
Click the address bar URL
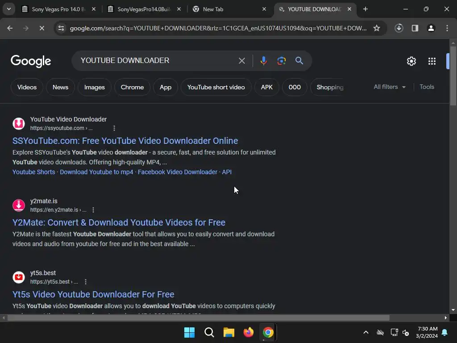coord(218,28)
